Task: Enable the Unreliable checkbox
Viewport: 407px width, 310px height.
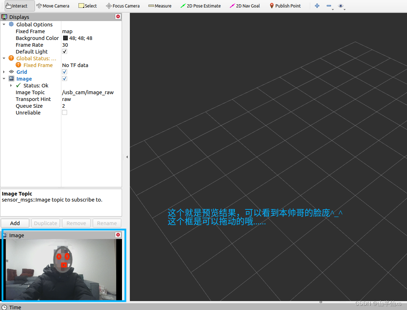Action: [65, 112]
